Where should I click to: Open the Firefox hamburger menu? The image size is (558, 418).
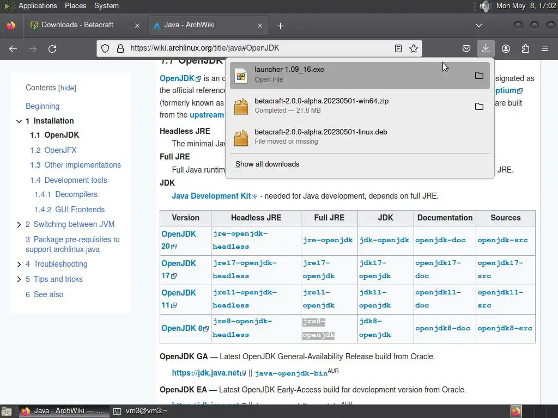tap(545, 48)
